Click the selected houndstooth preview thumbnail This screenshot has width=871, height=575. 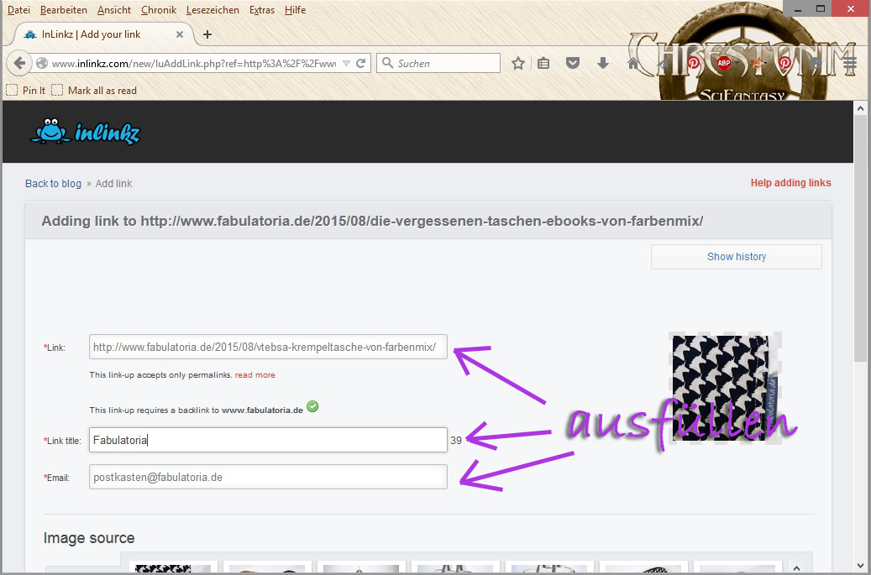point(725,388)
